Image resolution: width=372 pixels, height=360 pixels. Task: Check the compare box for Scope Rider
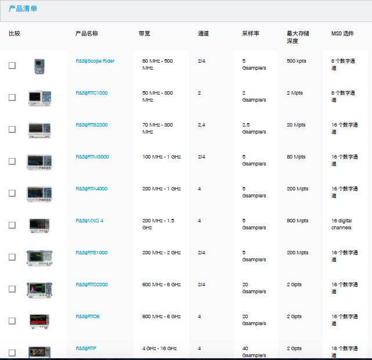pyautogui.click(x=12, y=66)
